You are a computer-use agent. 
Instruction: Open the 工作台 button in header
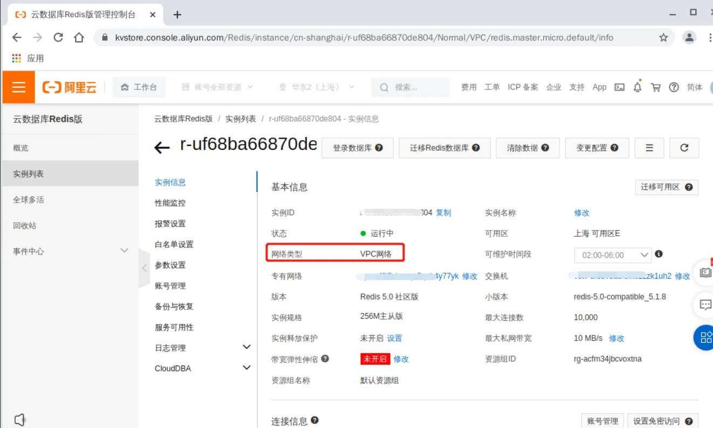coord(139,87)
